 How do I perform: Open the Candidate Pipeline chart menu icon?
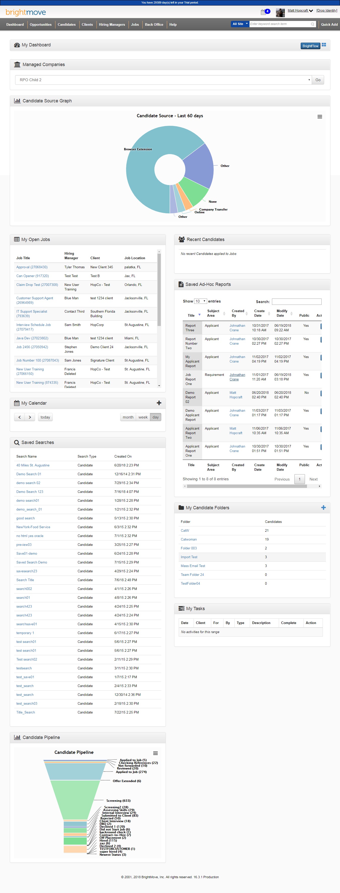coord(155,753)
